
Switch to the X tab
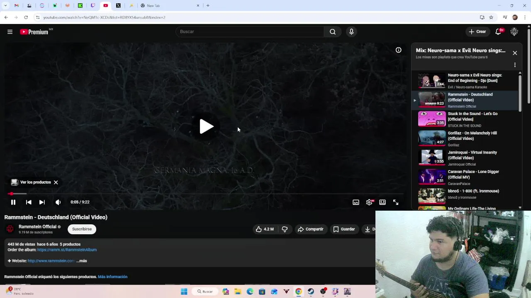(118, 5)
